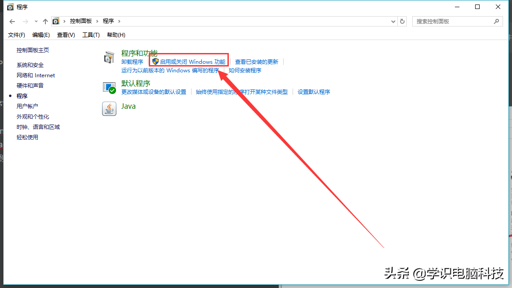512x288 pixels.
Task: Click the control panel icon in address bar
Action: 56,21
